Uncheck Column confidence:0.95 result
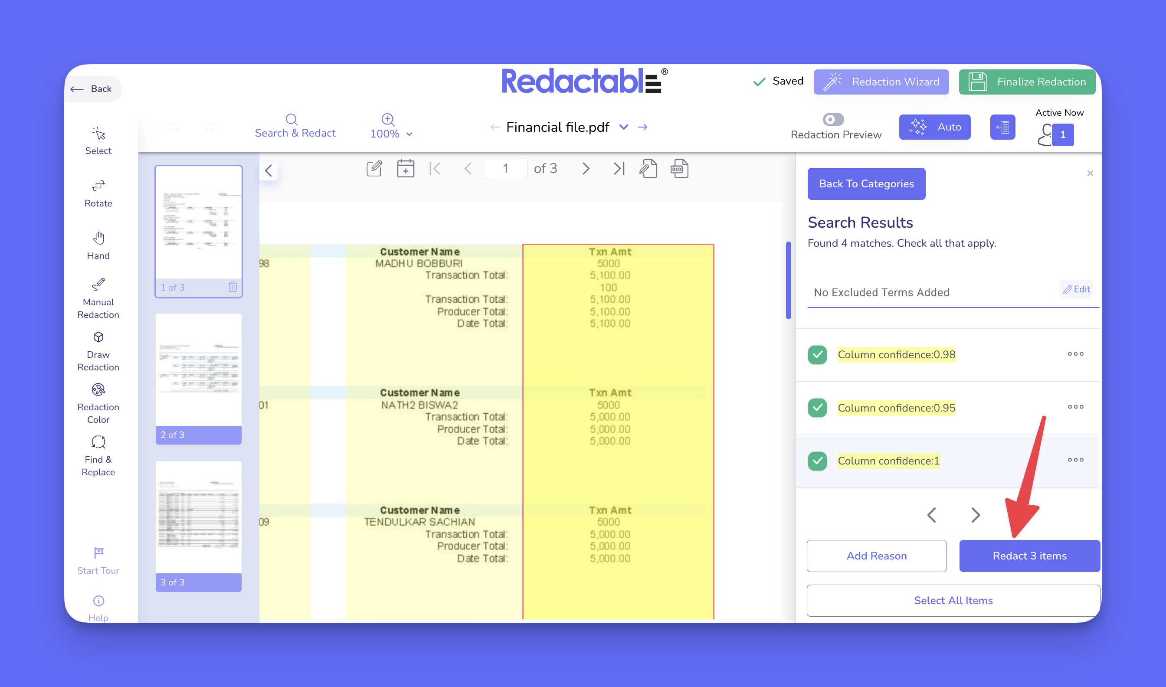The height and width of the screenshot is (687, 1166). 817,407
